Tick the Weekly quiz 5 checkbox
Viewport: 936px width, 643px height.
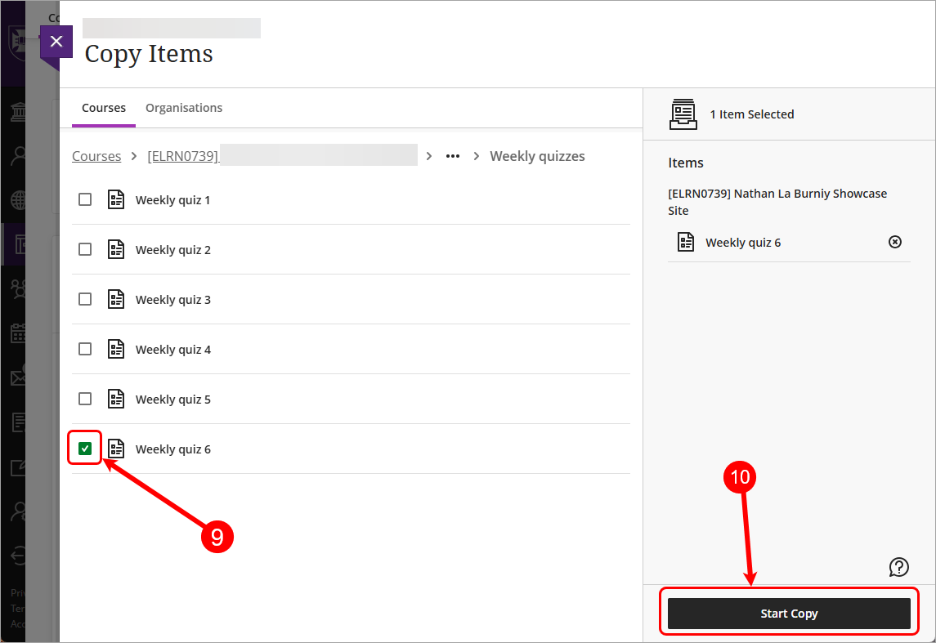click(x=85, y=399)
